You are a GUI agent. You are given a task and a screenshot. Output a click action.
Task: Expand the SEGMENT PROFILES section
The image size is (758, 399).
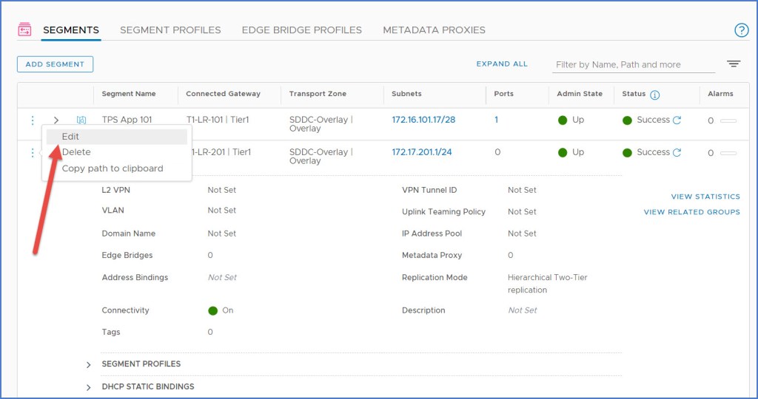[x=89, y=364]
